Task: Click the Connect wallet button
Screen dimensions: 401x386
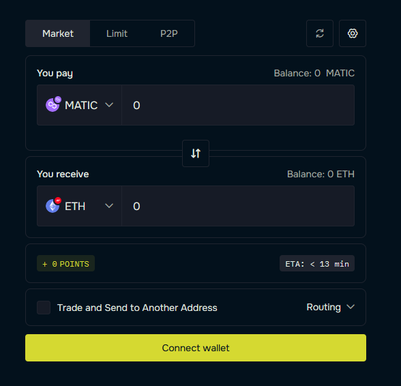Action: click(196, 348)
